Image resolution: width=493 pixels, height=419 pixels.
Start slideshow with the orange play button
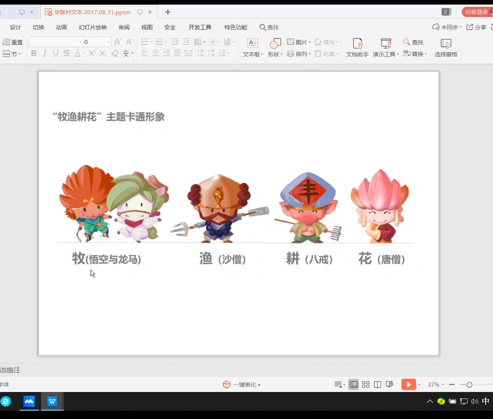pyautogui.click(x=408, y=384)
